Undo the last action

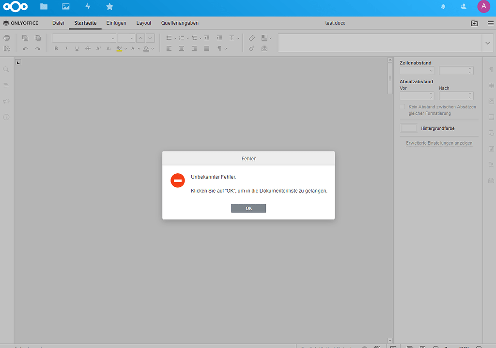[25, 49]
